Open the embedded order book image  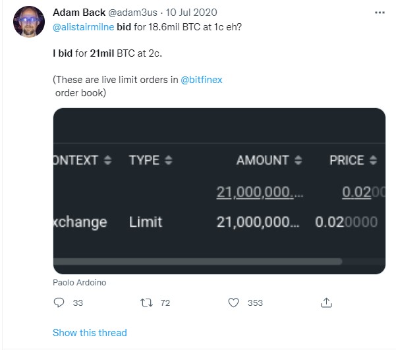219,191
